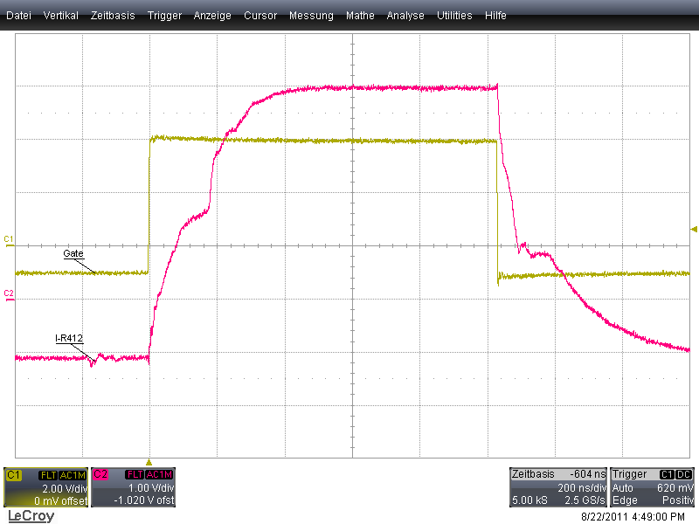
Task: Open the Utilities menu
Action: coord(454,16)
